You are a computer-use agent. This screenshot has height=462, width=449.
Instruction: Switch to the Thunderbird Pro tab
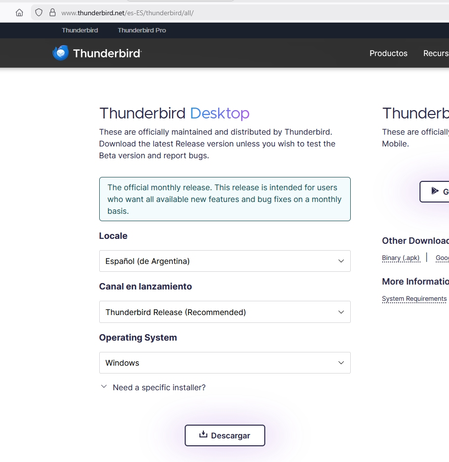[142, 30]
